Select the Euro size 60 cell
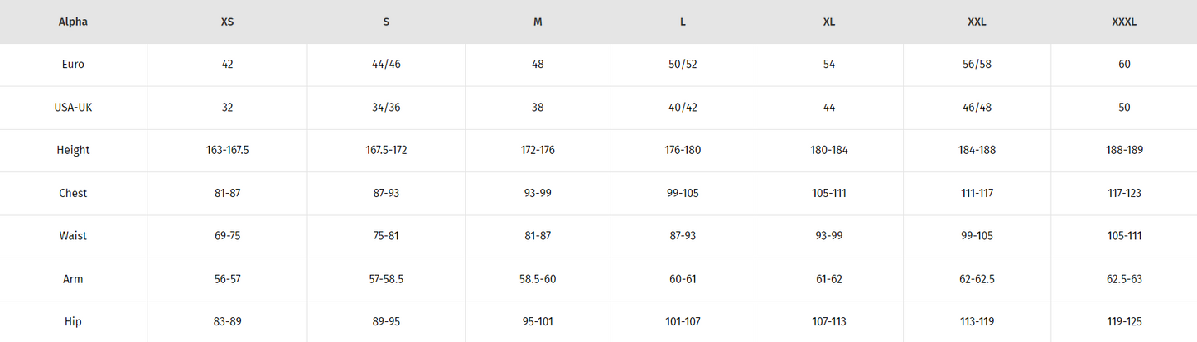This screenshot has width=1197, height=342. (1123, 65)
